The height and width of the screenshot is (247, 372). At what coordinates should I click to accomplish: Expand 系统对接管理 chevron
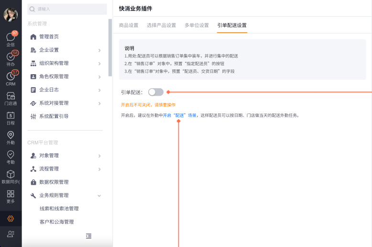click(x=99, y=103)
